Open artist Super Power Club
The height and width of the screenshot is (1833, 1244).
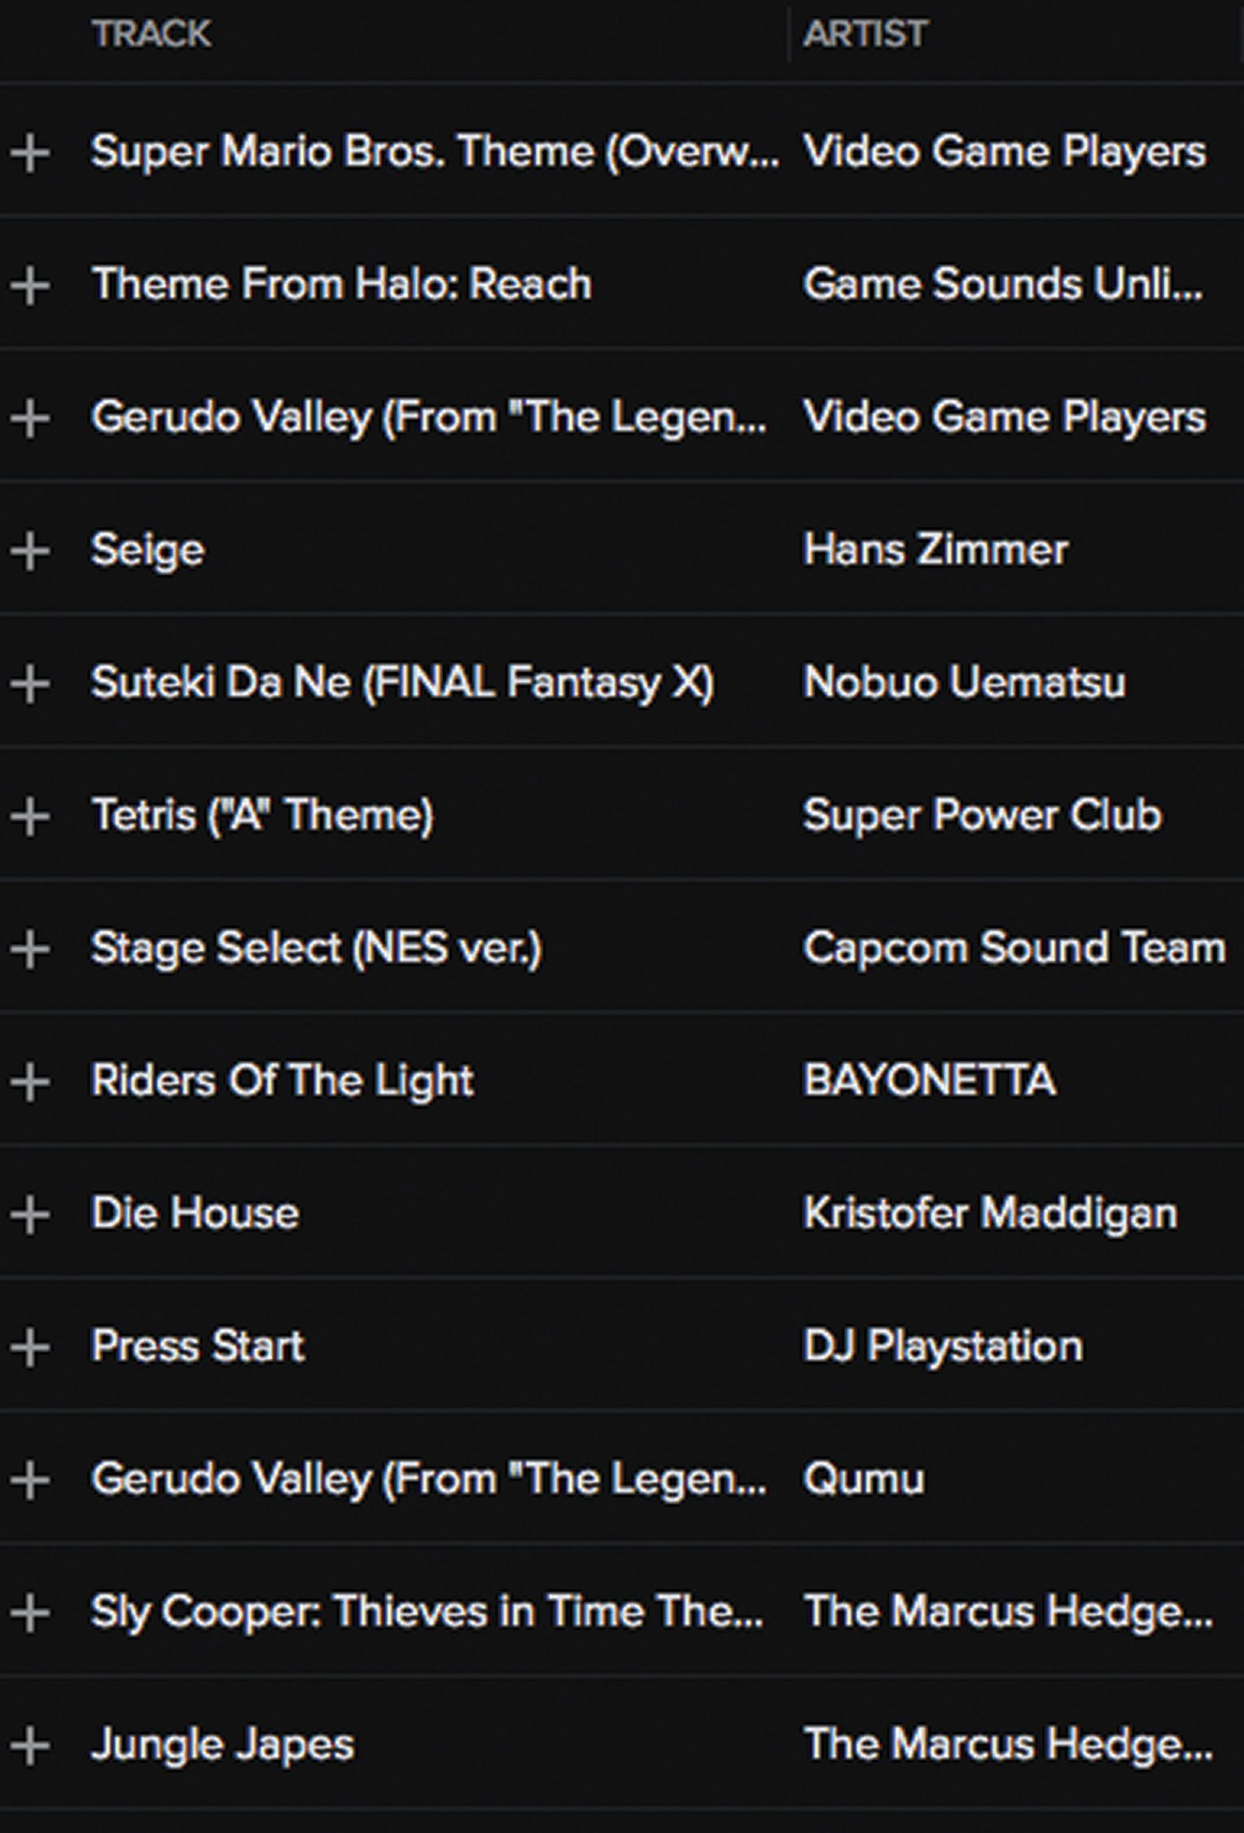982,815
